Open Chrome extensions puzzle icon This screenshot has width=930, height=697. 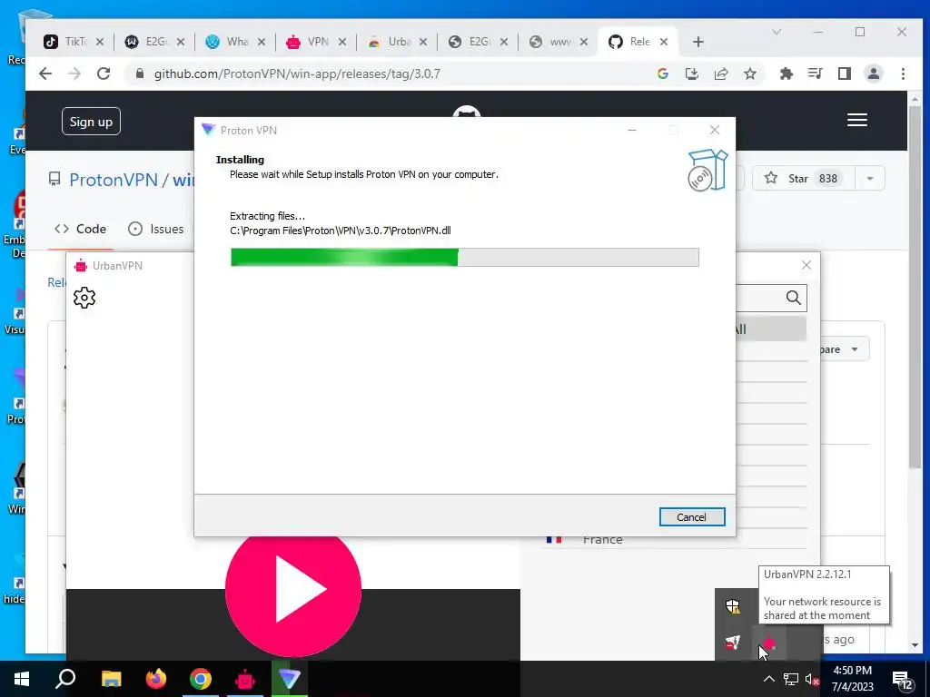pos(786,74)
